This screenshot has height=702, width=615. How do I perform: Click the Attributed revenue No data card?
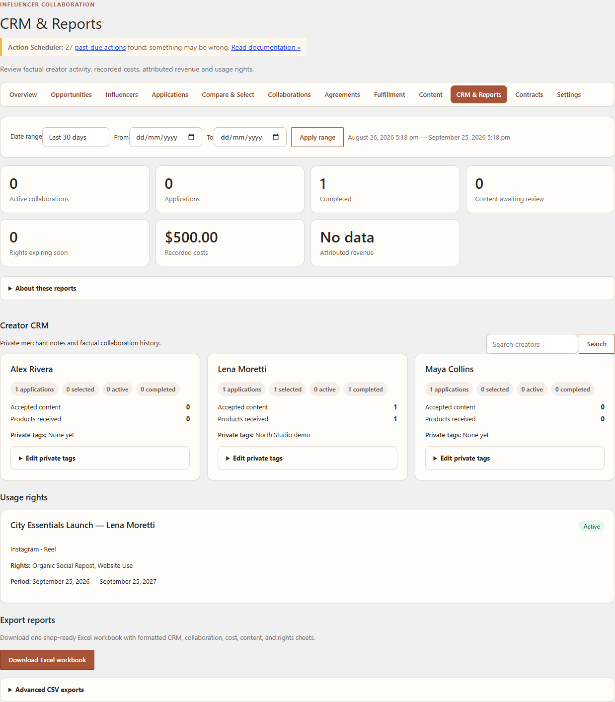(385, 243)
